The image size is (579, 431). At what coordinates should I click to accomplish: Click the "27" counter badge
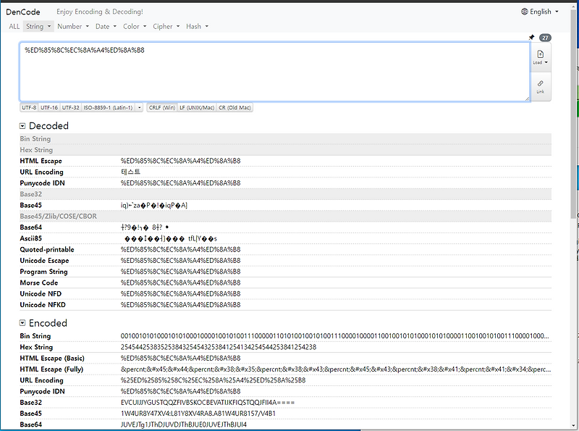pos(545,37)
